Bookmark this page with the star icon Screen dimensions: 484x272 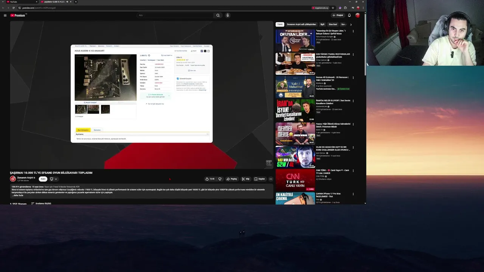tap(333, 8)
